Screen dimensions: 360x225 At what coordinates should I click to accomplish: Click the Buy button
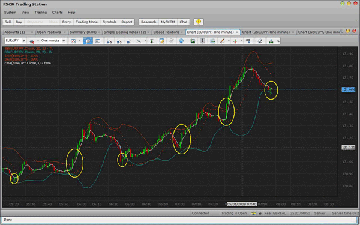click(x=19, y=22)
